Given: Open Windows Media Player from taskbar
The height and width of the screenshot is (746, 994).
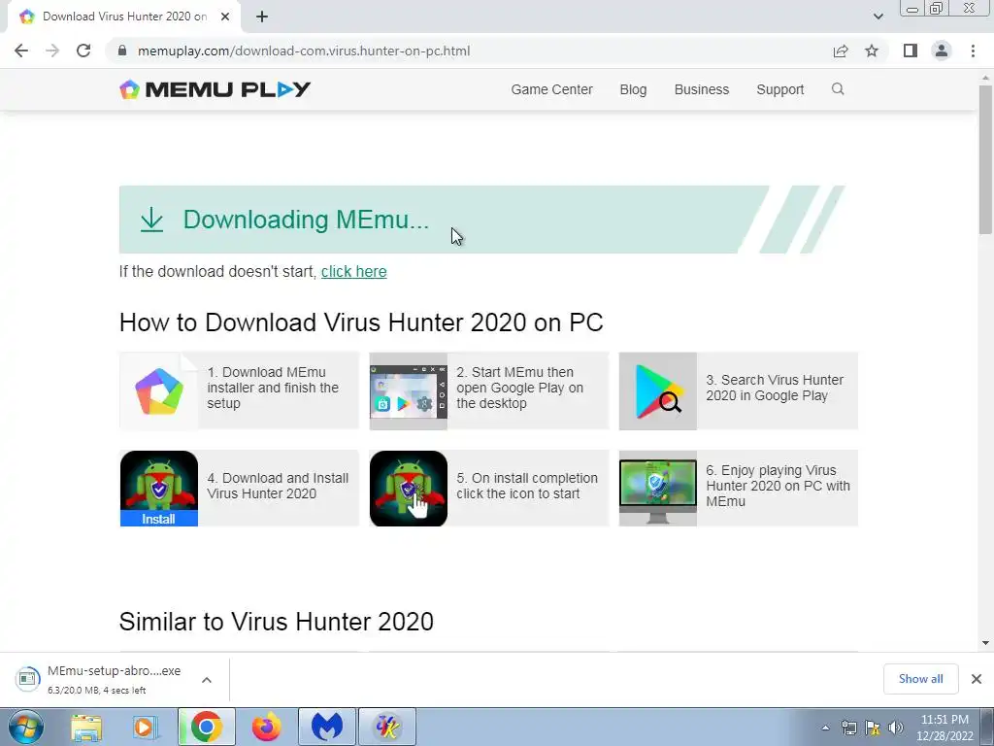Looking at the screenshot, I should [146, 727].
